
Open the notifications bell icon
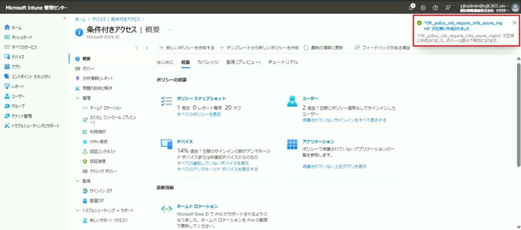click(412, 7)
